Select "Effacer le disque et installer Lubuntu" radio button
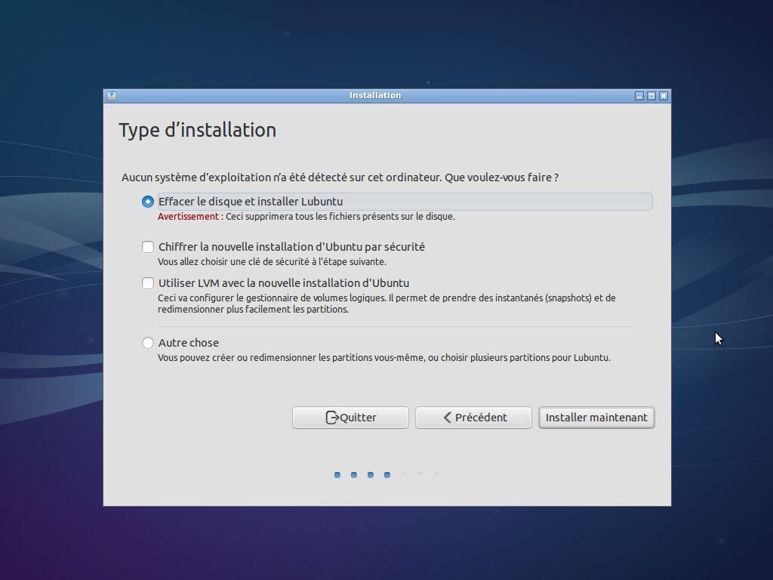Image resolution: width=773 pixels, height=580 pixels. click(148, 202)
